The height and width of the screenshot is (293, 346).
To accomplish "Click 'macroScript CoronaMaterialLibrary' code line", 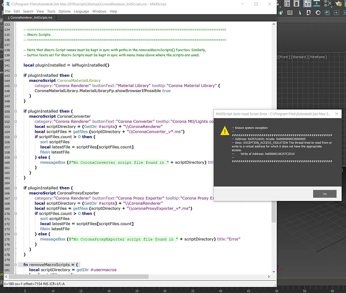I will pyautogui.click(x=65, y=81).
